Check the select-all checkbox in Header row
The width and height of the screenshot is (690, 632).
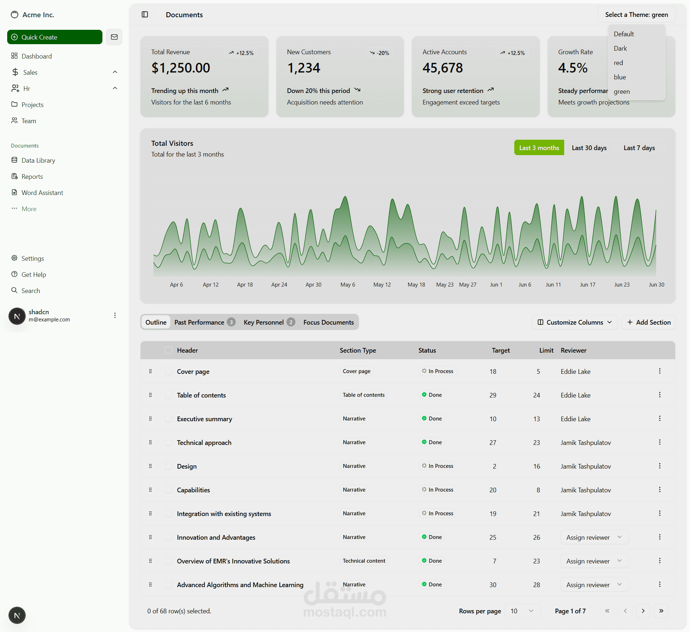(168, 350)
